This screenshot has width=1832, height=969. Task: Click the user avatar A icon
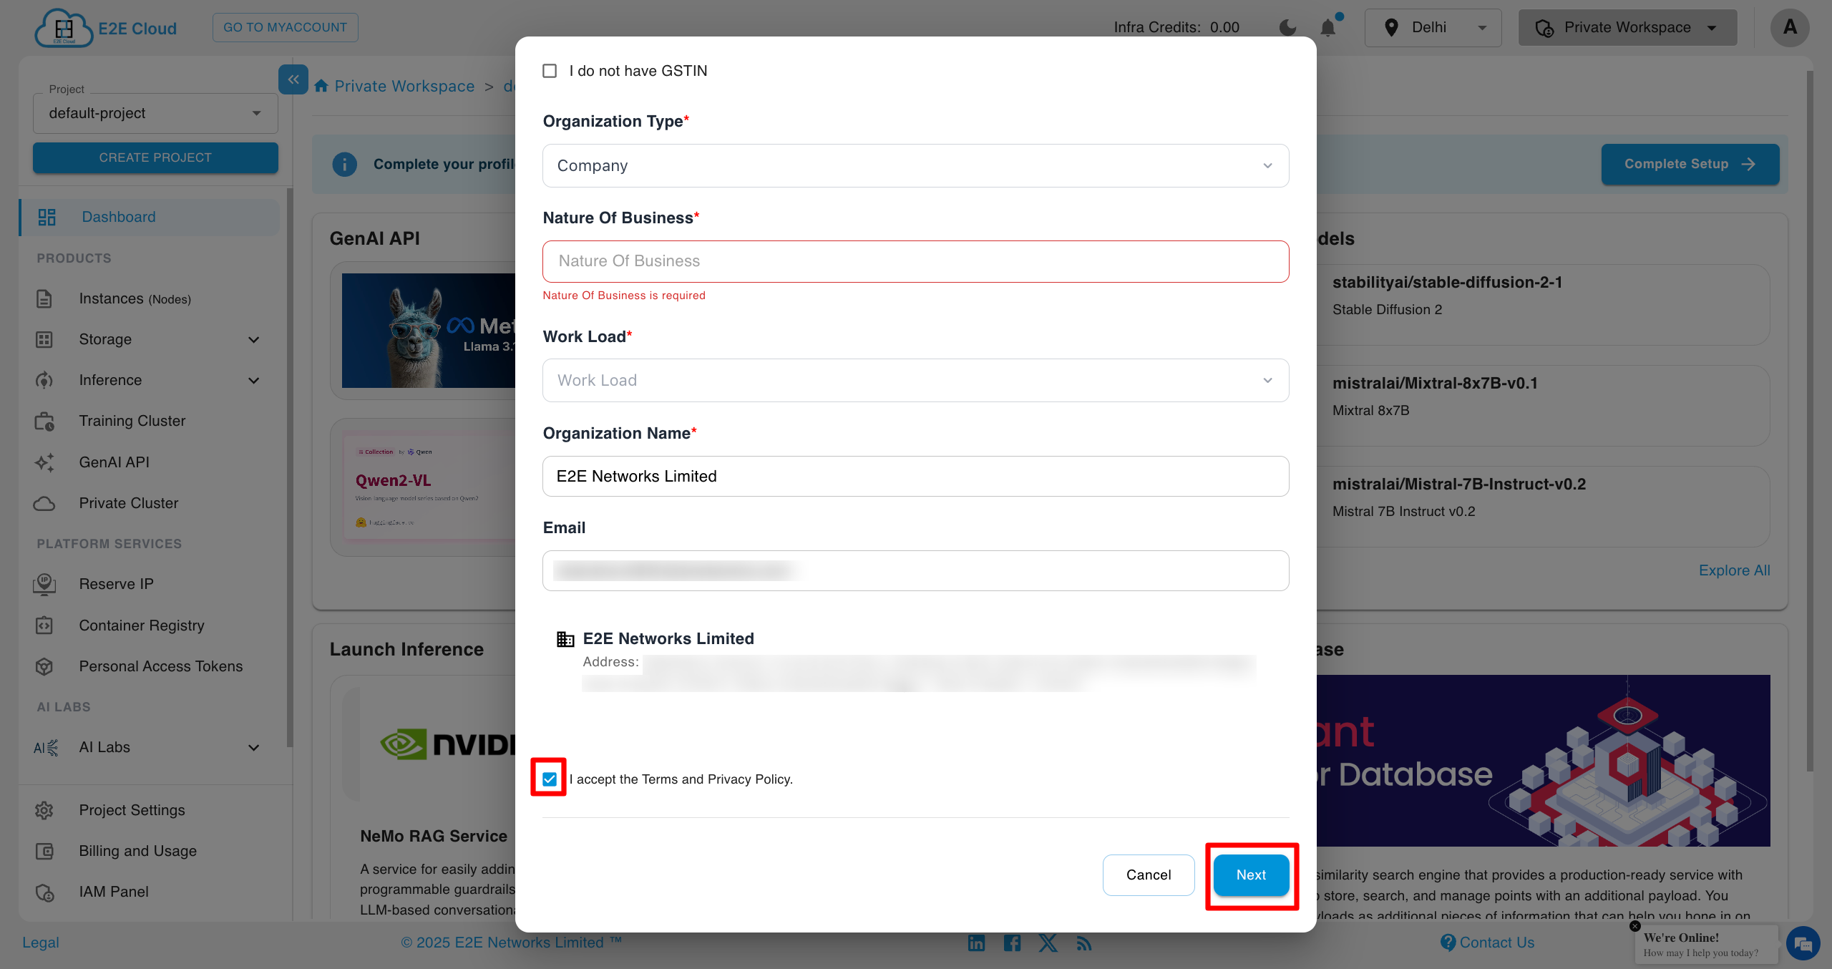point(1790,27)
